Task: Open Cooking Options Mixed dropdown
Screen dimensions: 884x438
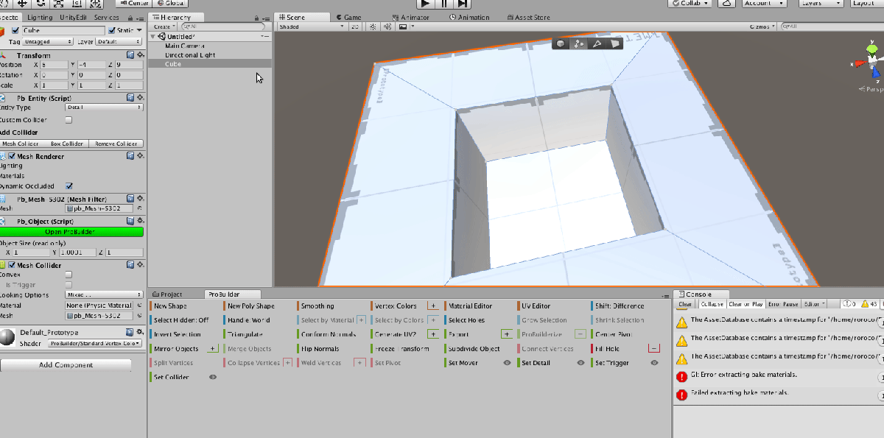Action: (104, 294)
